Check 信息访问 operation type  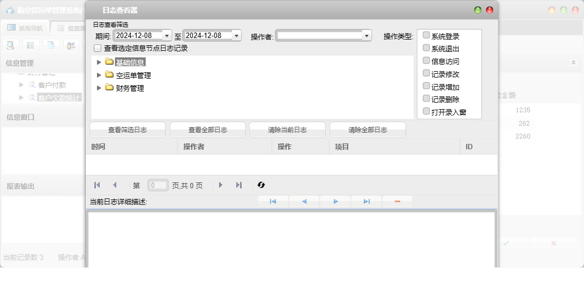tap(426, 60)
